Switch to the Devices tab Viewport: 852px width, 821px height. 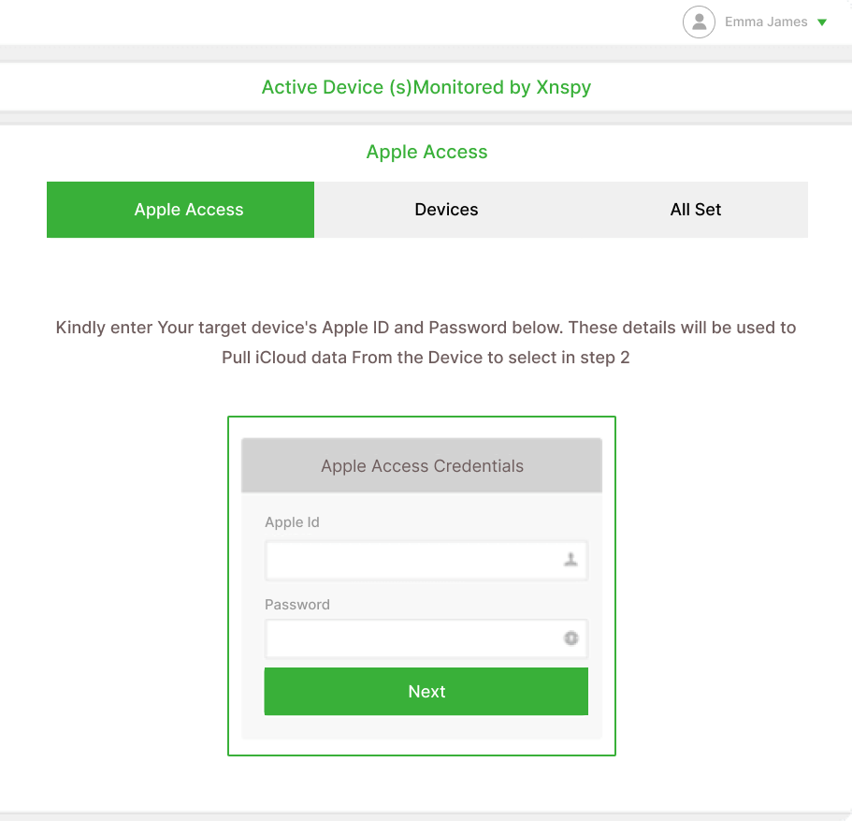click(446, 210)
